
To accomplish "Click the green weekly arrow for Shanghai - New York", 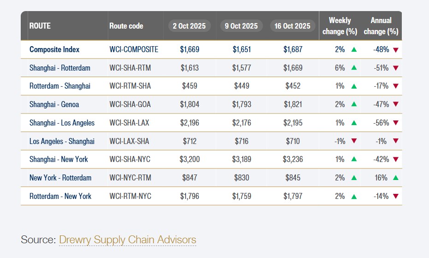I will pyautogui.click(x=354, y=159).
